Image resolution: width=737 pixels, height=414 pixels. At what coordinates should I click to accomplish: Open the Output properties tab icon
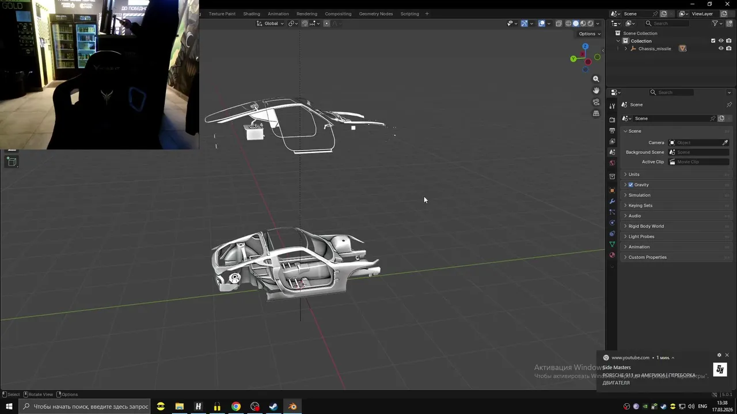click(612, 131)
